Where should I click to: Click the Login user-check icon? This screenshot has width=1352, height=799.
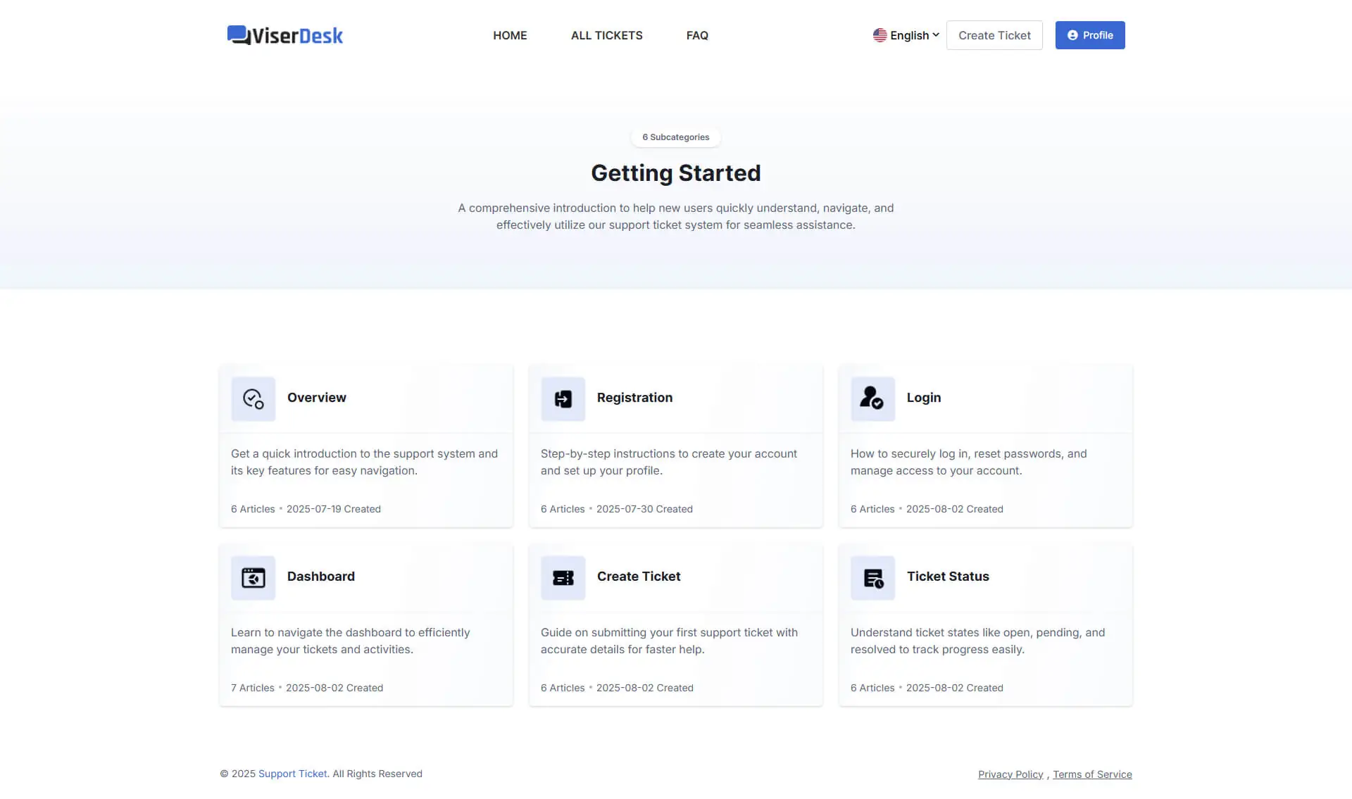click(872, 399)
